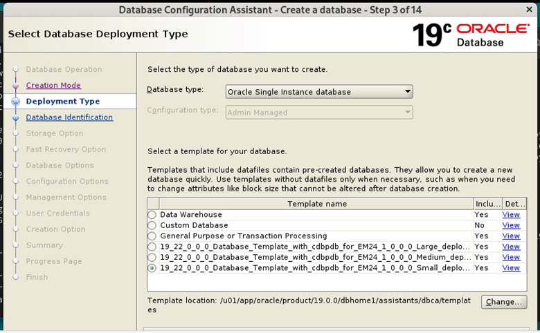Image resolution: width=540 pixels, height=333 pixels.
Task: Open View link for General Purpose template
Action: [x=511, y=236]
